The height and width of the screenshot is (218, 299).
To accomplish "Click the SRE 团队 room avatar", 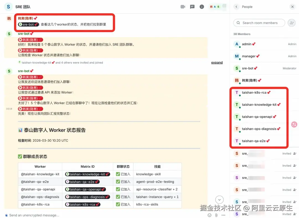I will point(7,7).
